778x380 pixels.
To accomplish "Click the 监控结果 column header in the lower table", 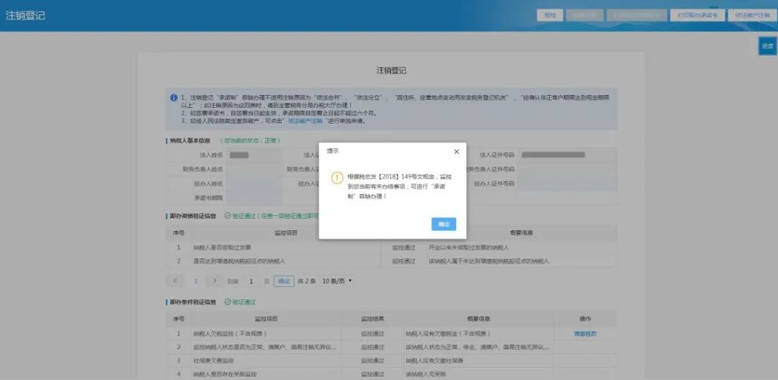I will click(372, 319).
